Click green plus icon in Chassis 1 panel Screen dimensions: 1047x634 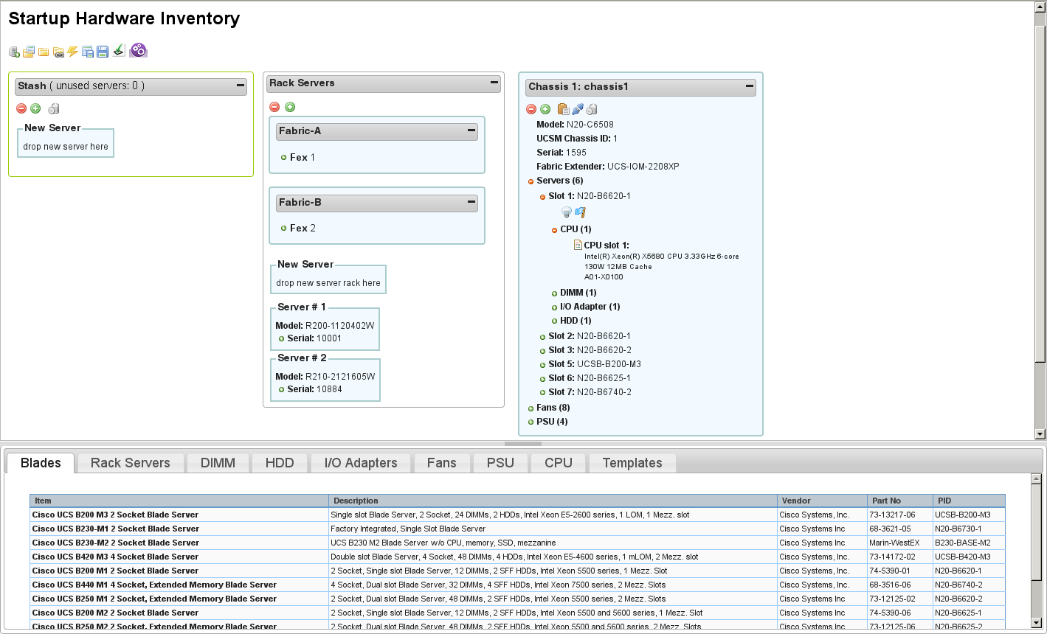tap(545, 109)
